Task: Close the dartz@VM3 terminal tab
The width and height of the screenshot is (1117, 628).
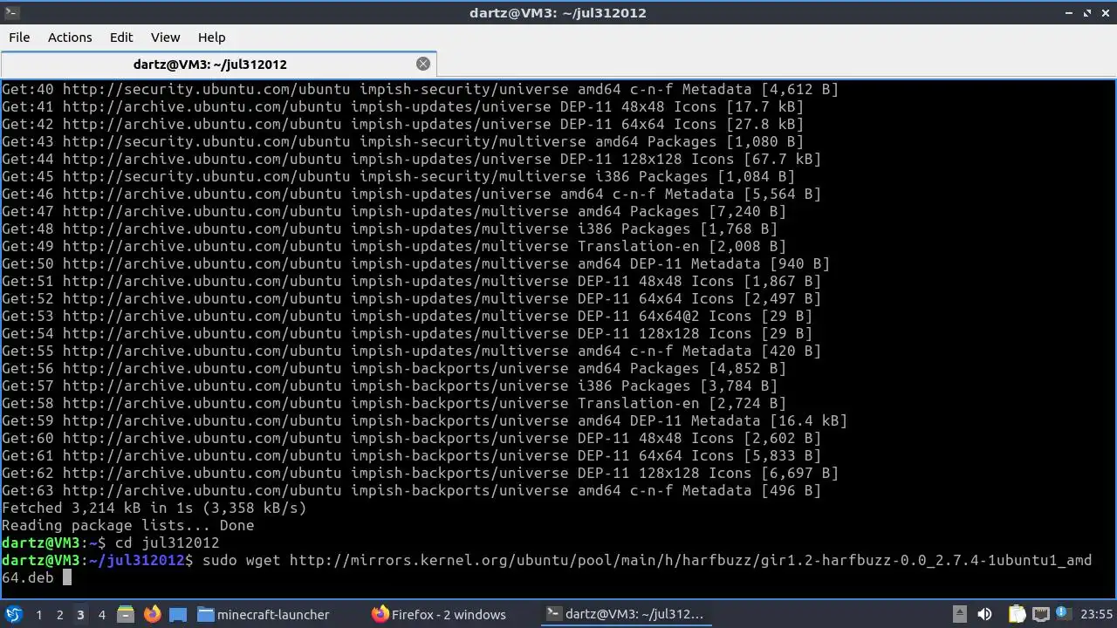Action: pyautogui.click(x=423, y=64)
